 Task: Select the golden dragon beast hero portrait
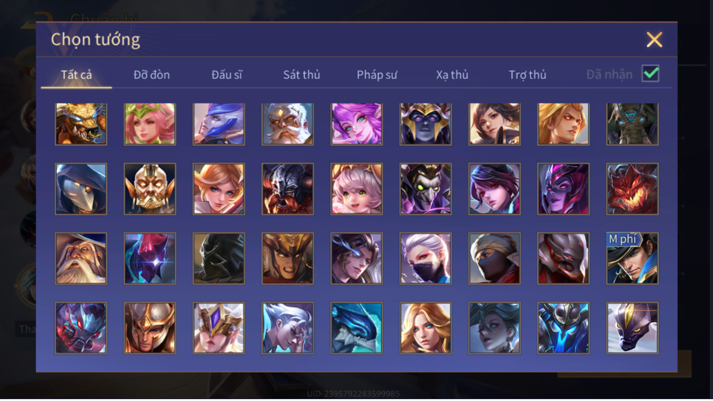(x=81, y=124)
